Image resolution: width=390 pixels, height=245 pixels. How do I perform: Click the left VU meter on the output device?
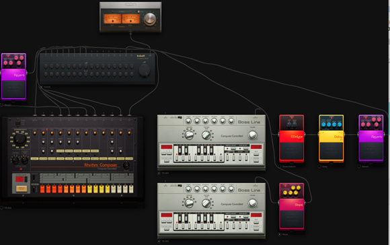pyautogui.click(x=113, y=19)
